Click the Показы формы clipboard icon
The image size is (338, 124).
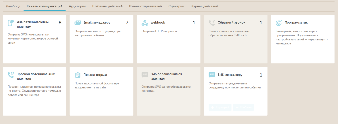(78, 75)
